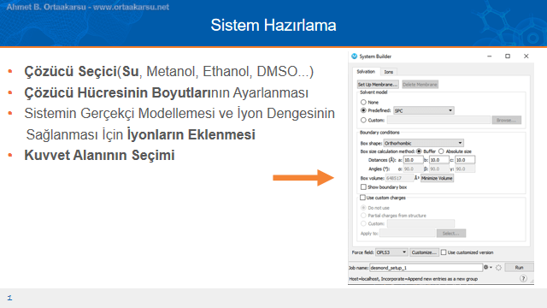Click the alpha angle field
The height and width of the screenshot is (308, 547).
click(x=413, y=169)
